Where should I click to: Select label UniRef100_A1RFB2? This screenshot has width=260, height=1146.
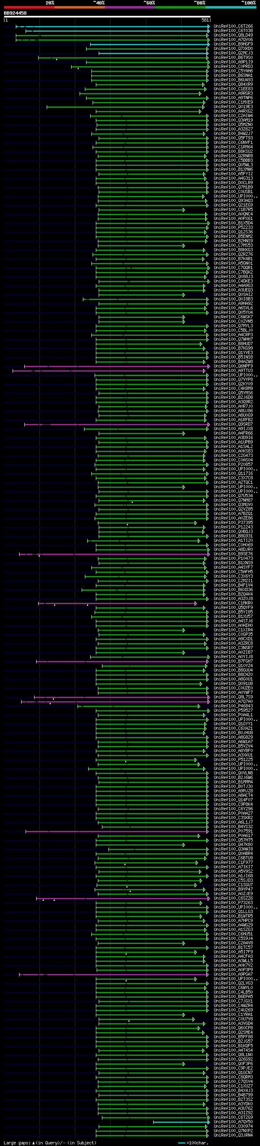pos(233,420)
